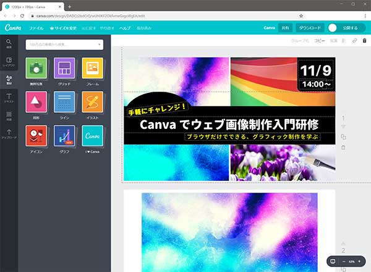The height and width of the screenshot is (272, 371).
Task: Move page 2 up with arrow icon
Action: pyautogui.click(x=343, y=243)
